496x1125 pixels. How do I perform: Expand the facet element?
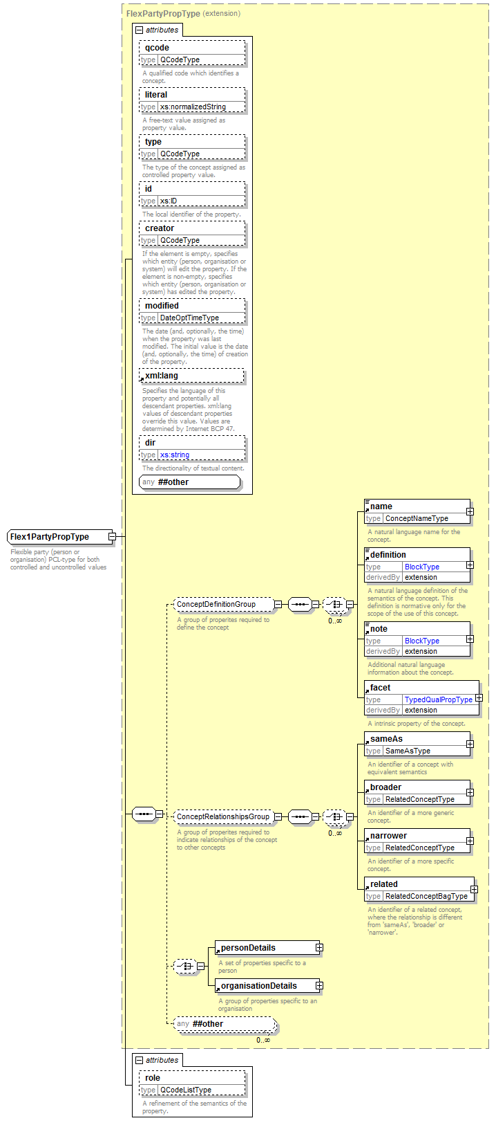pyautogui.click(x=479, y=698)
